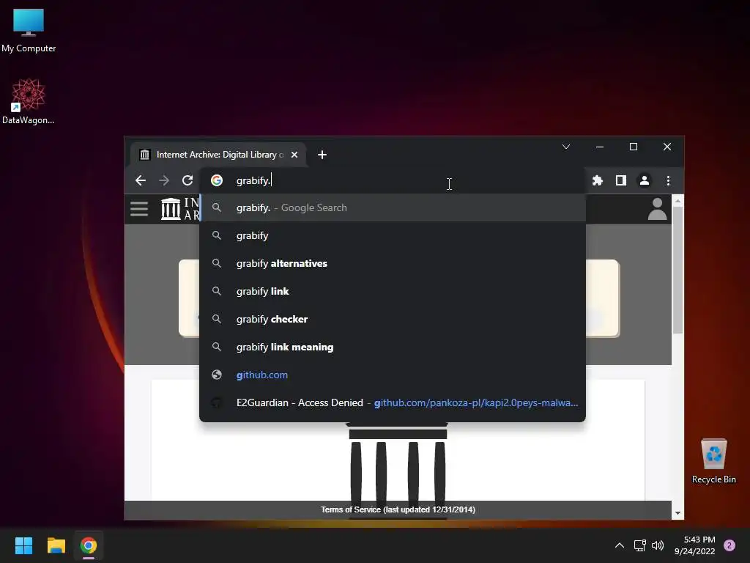Open the Windows Start button
Image resolution: width=750 pixels, height=563 pixels.
pyautogui.click(x=23, y=545)
